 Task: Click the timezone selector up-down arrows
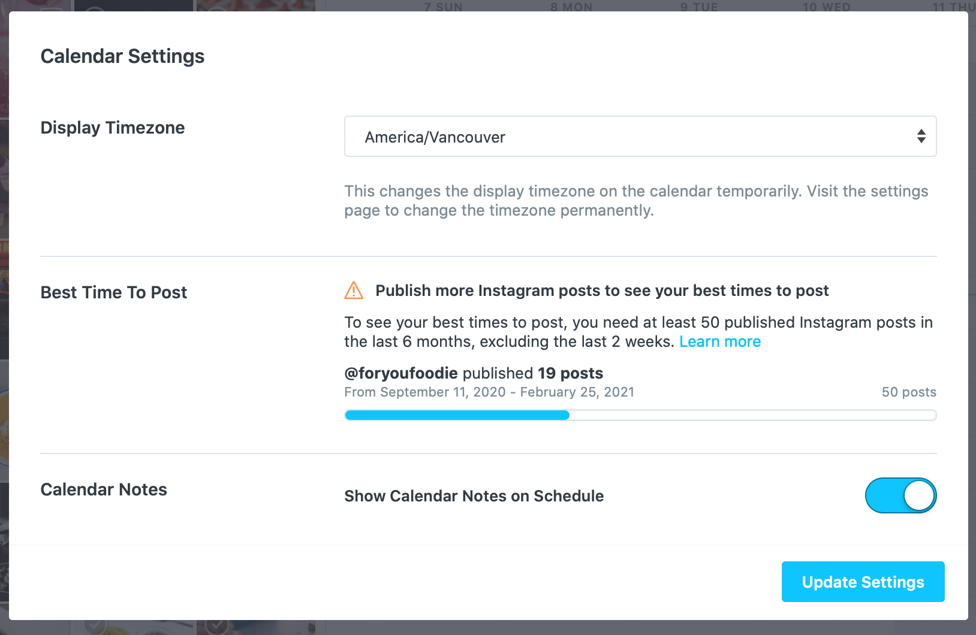tap(921, 137)
